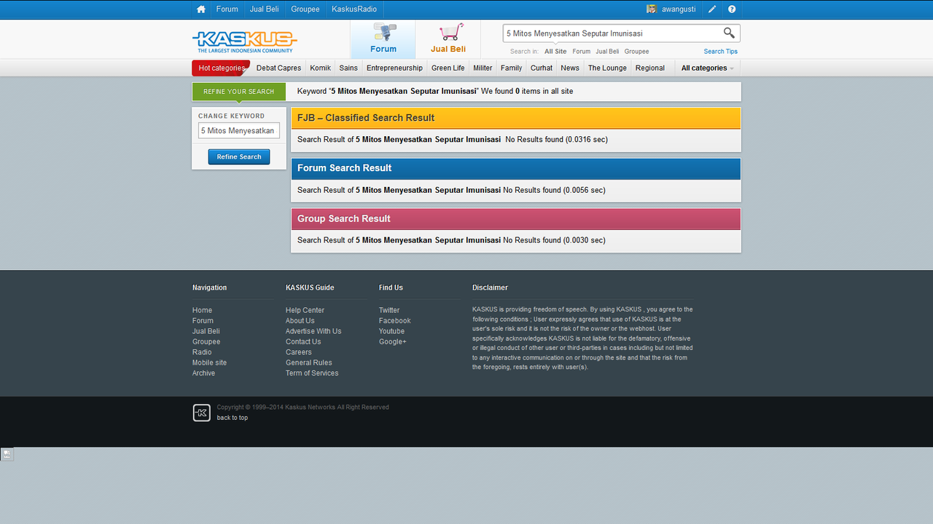Open Jual Beli in the top bar
933x524 pixels.
264,9
